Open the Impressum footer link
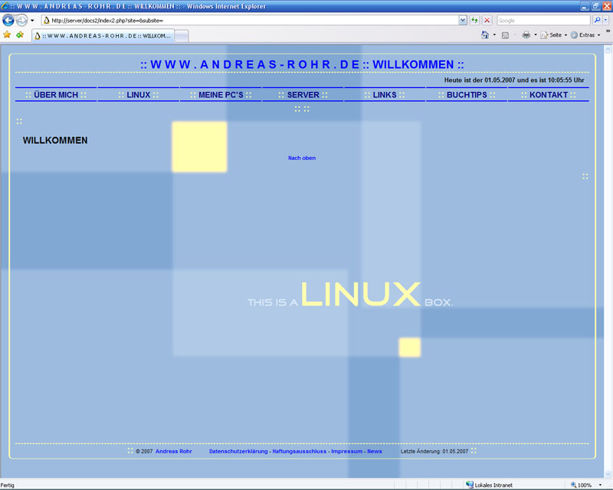 tap(346, 451)
